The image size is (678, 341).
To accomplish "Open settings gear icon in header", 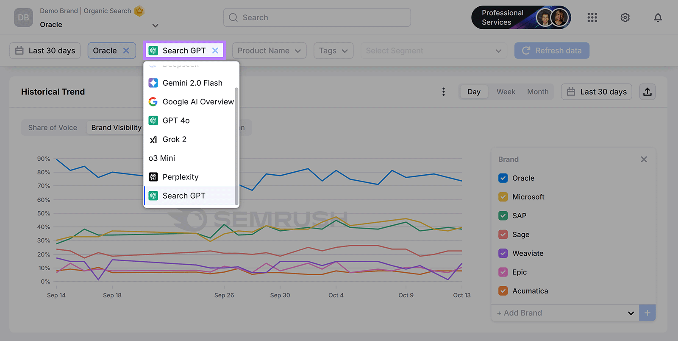I will (x=625, y=17).
